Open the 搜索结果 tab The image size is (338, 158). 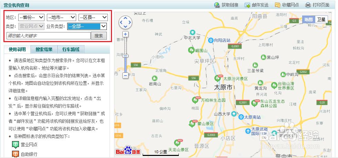pyautogui.click(x=44, y=50)
